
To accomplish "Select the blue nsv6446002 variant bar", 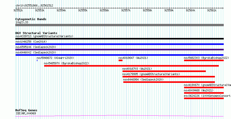I will click(x=119, y=55).
